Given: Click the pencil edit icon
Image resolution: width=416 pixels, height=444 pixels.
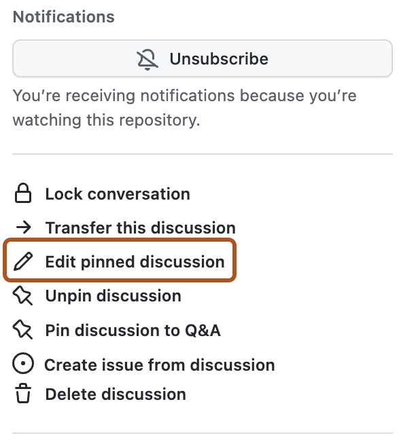Looking at the screenshot, I should 23,262.
